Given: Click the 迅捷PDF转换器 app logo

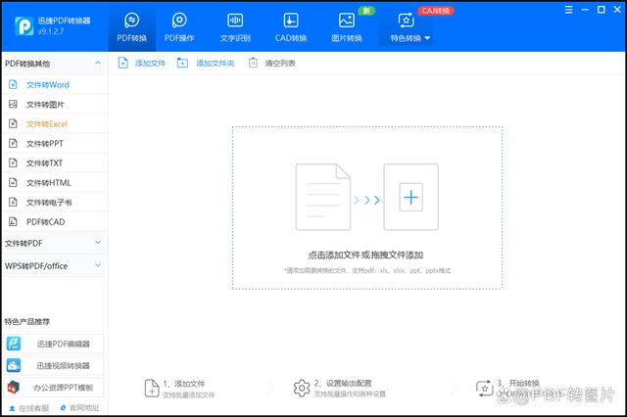Looking at the screenshot, I should (24, 26).
